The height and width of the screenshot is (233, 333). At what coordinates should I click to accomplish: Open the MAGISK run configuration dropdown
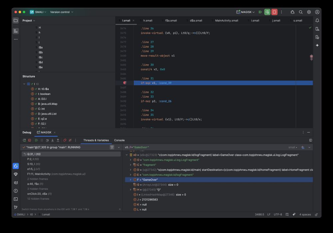245,12
